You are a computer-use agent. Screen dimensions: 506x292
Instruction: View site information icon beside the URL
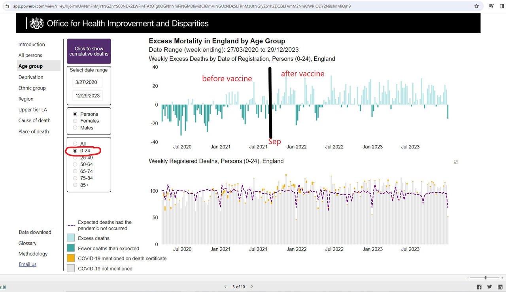pyautogui.click(x=7, y=6)
